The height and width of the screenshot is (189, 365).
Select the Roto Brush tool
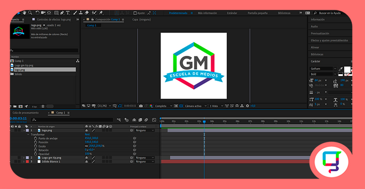(x=94, y=13)
